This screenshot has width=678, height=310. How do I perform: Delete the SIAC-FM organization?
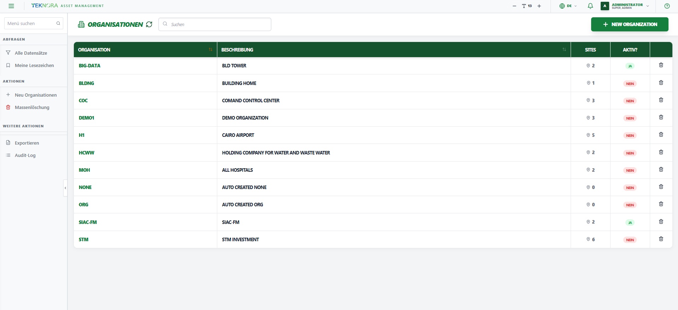pos(661,222)
